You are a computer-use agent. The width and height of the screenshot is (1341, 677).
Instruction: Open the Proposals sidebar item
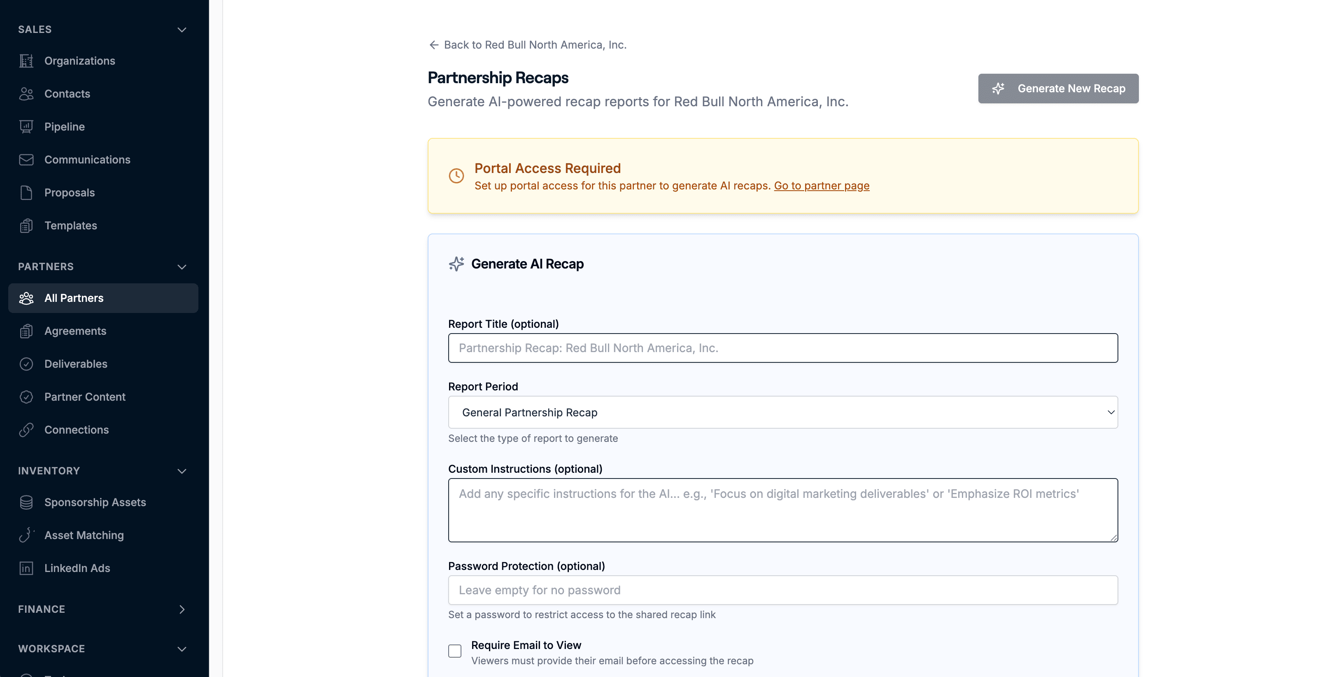(69, 193)
